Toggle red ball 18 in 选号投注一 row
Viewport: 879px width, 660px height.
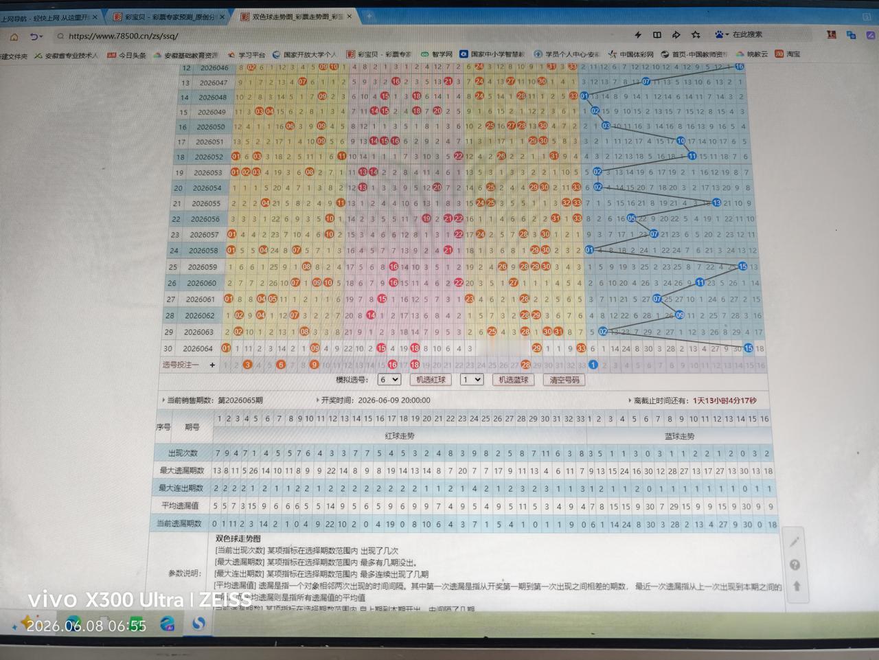click(x=415, y=365)
